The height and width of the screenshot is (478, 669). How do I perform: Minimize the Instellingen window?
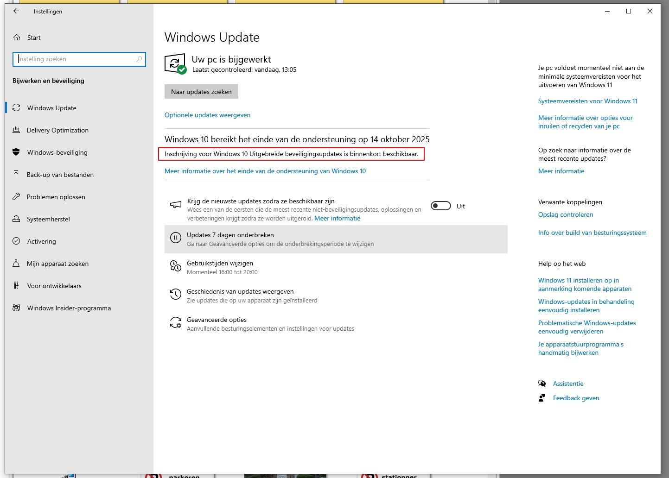pyautogui.click(x=607, y=11)
